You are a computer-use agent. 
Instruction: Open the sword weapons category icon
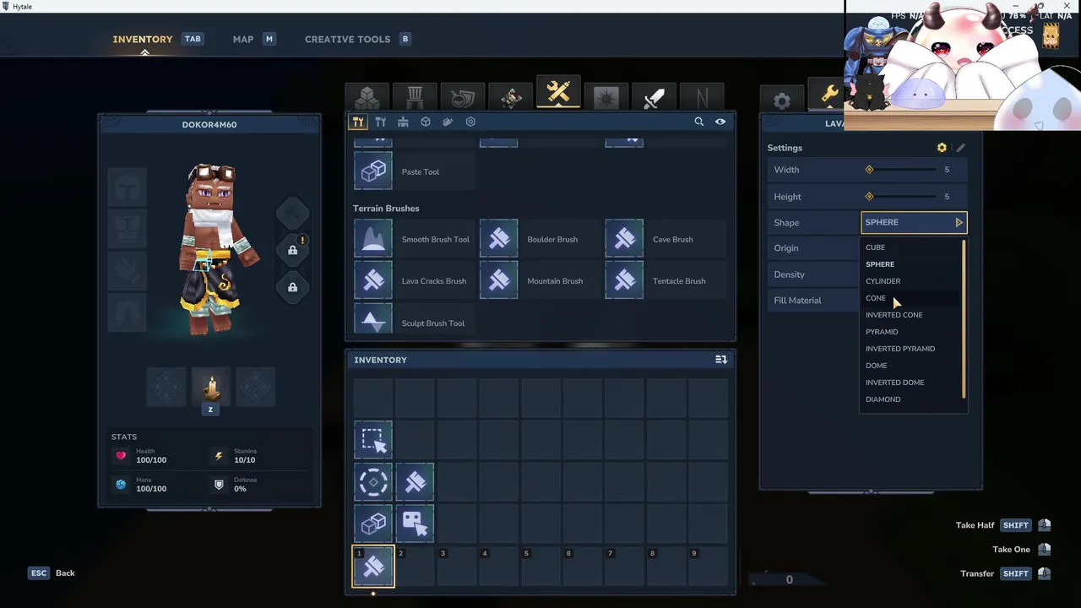click(654, 98)
